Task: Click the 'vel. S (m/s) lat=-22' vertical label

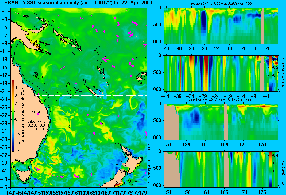Action: click(283, 170)
